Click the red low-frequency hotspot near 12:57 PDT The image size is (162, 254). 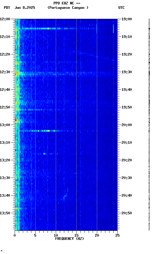point(16,120)
